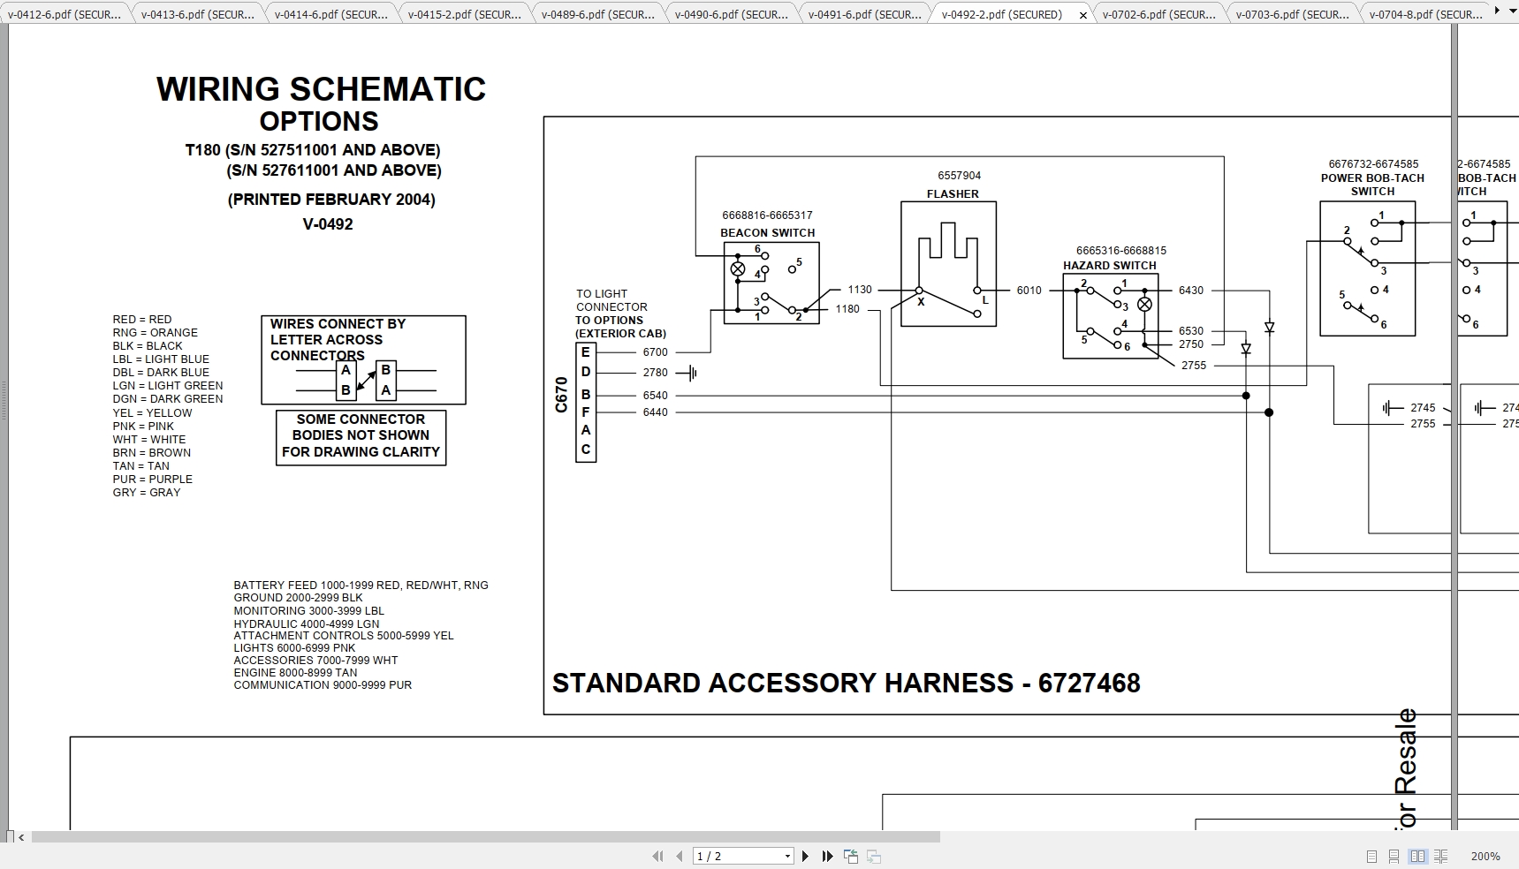The width and height of the screenshot is (1519, 869).
Task: Open the v-0702-6.pdf document tab
Action: coord(1158,14)
